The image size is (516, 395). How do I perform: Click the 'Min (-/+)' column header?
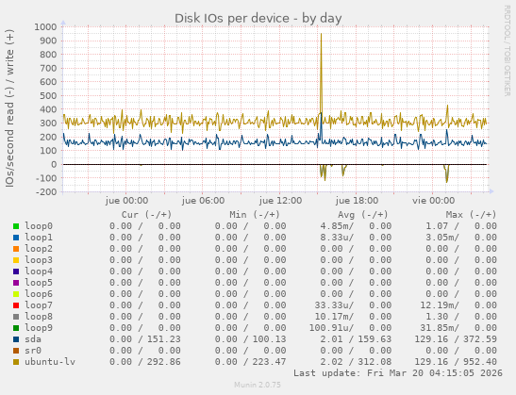tap(255, 215)
